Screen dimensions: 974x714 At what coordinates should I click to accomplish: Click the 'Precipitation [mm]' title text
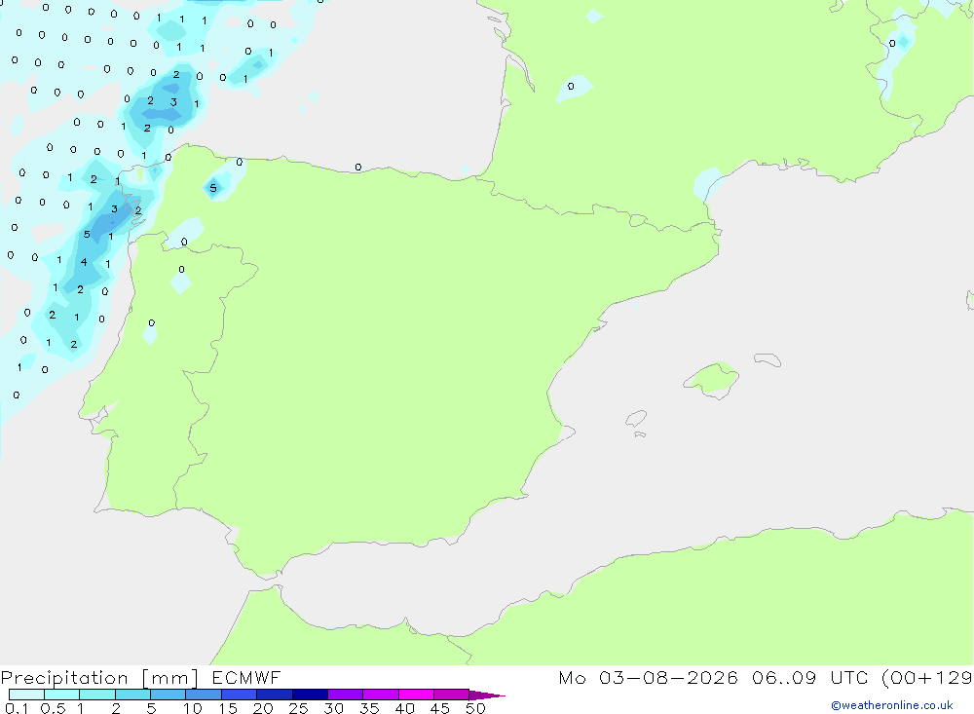tap(99, 678)
